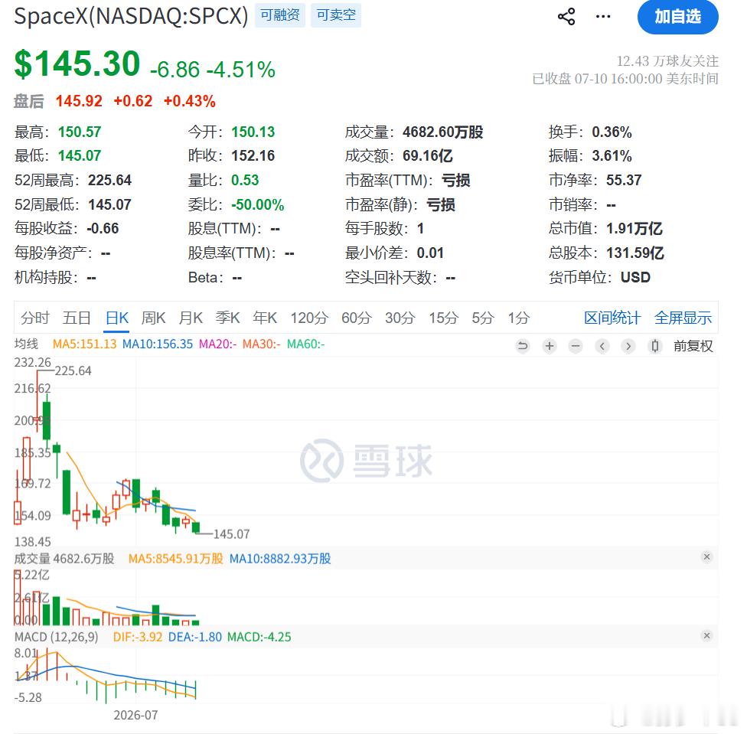Switch to the 5分 chart tab
Viewport: 747px width, 734px height.
(x=483, y=318)
